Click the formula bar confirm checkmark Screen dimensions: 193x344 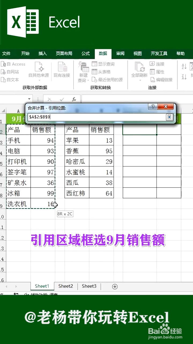[x=62, y=99]
